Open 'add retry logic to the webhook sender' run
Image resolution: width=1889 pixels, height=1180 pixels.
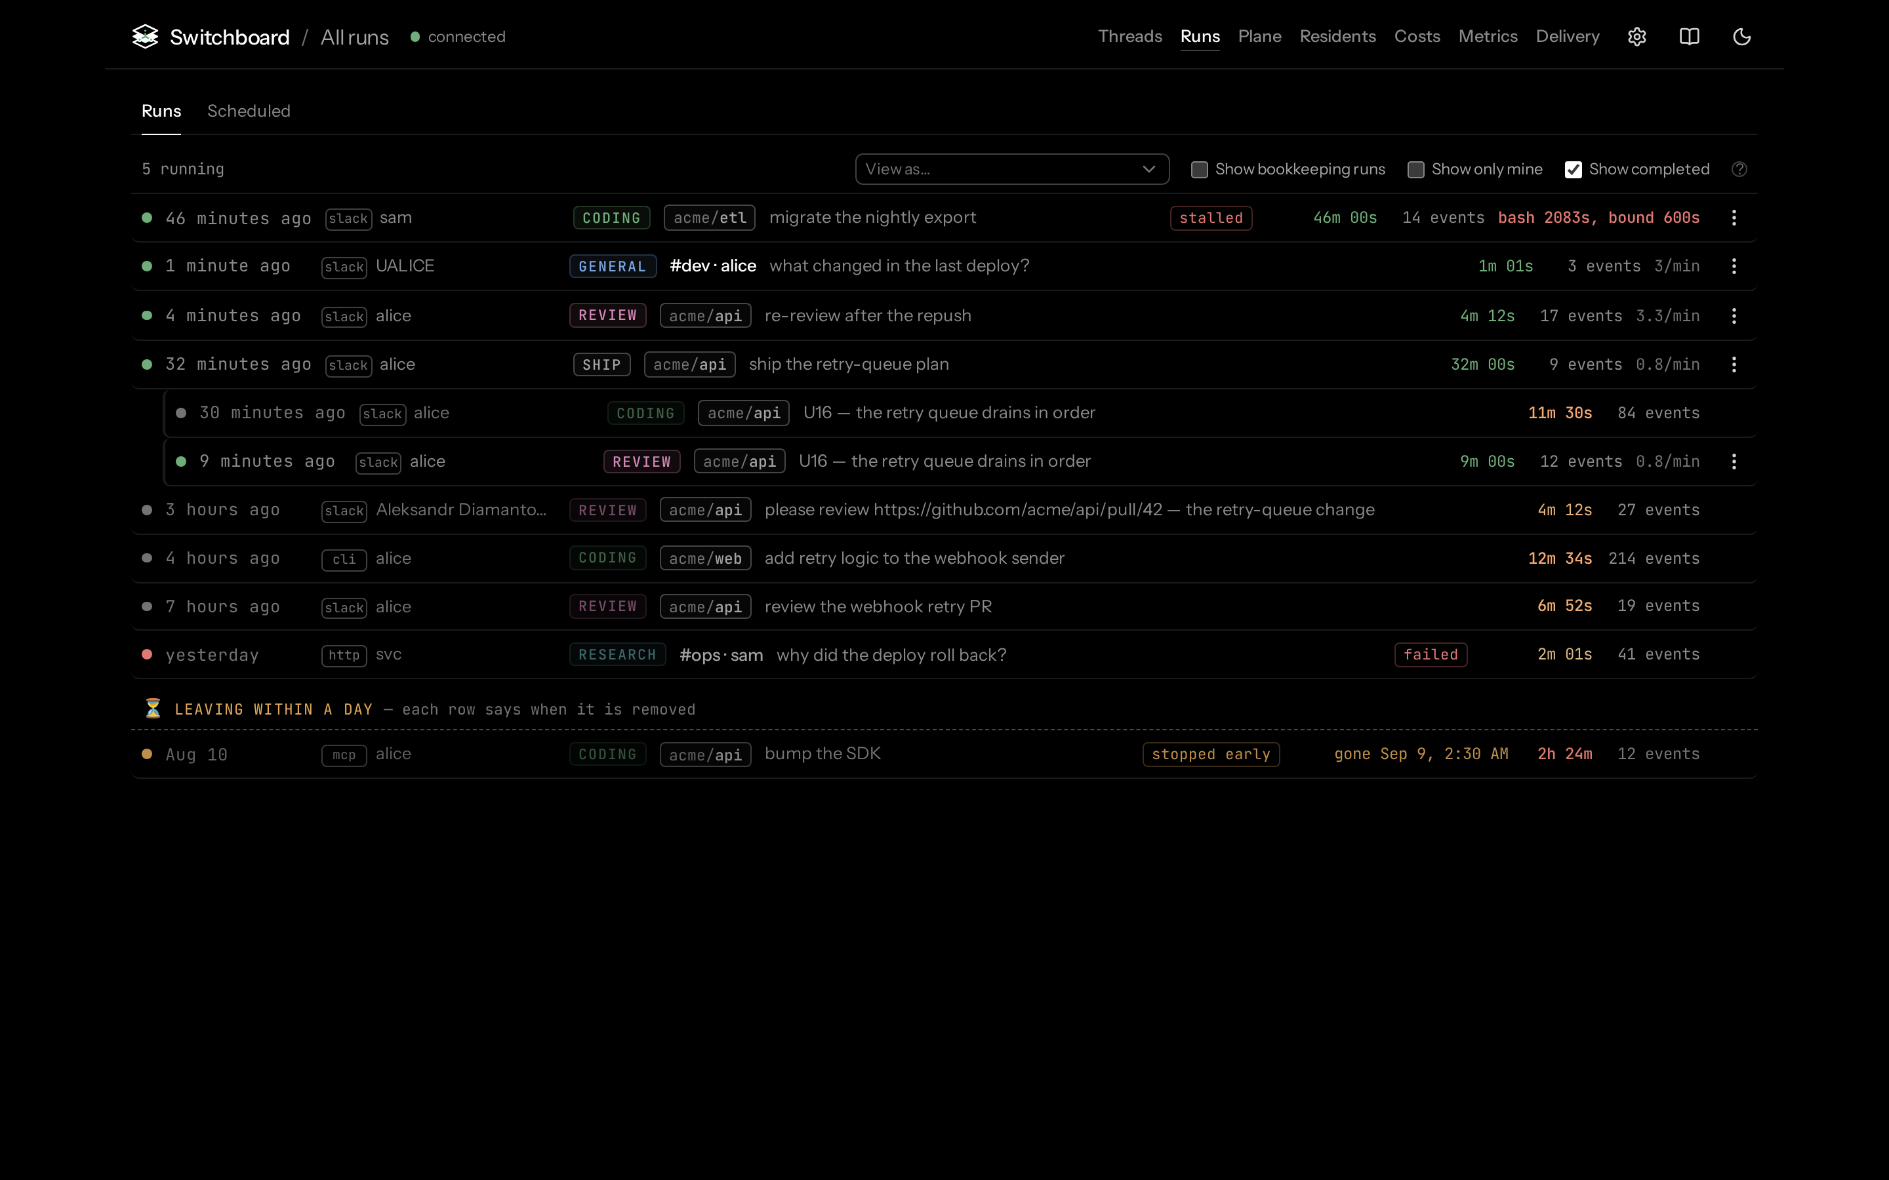pos(944,558)
